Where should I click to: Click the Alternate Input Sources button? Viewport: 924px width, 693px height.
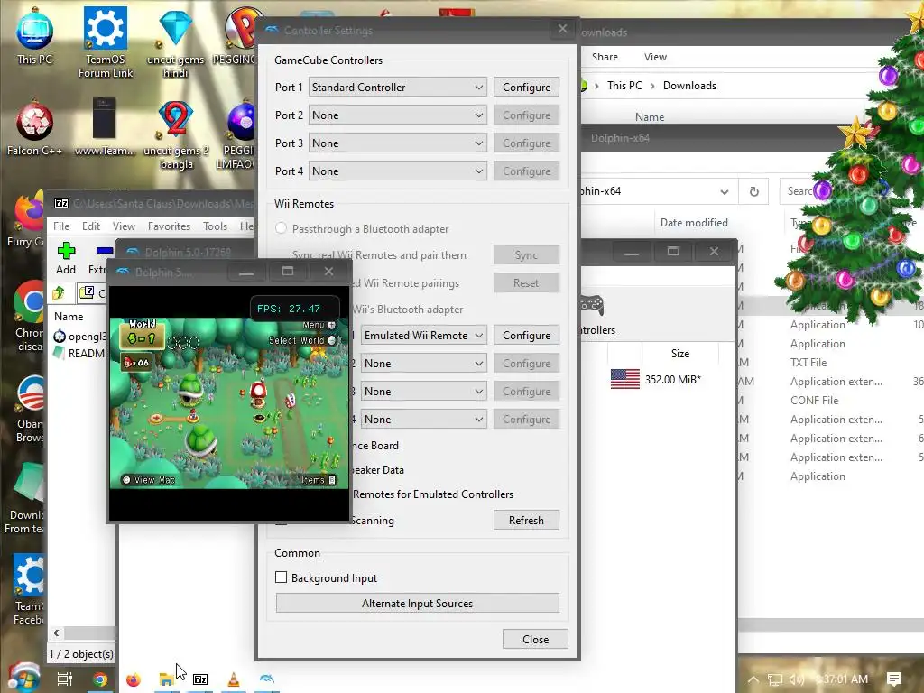[417, 604]
